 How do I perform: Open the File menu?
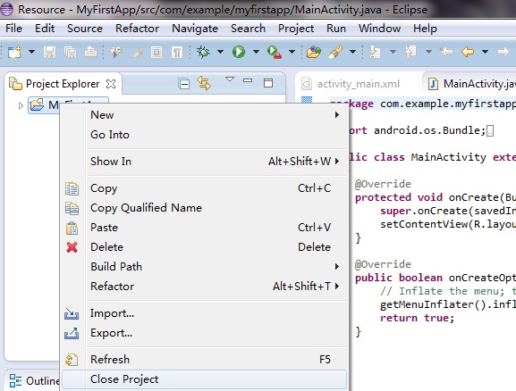point(13,29)
